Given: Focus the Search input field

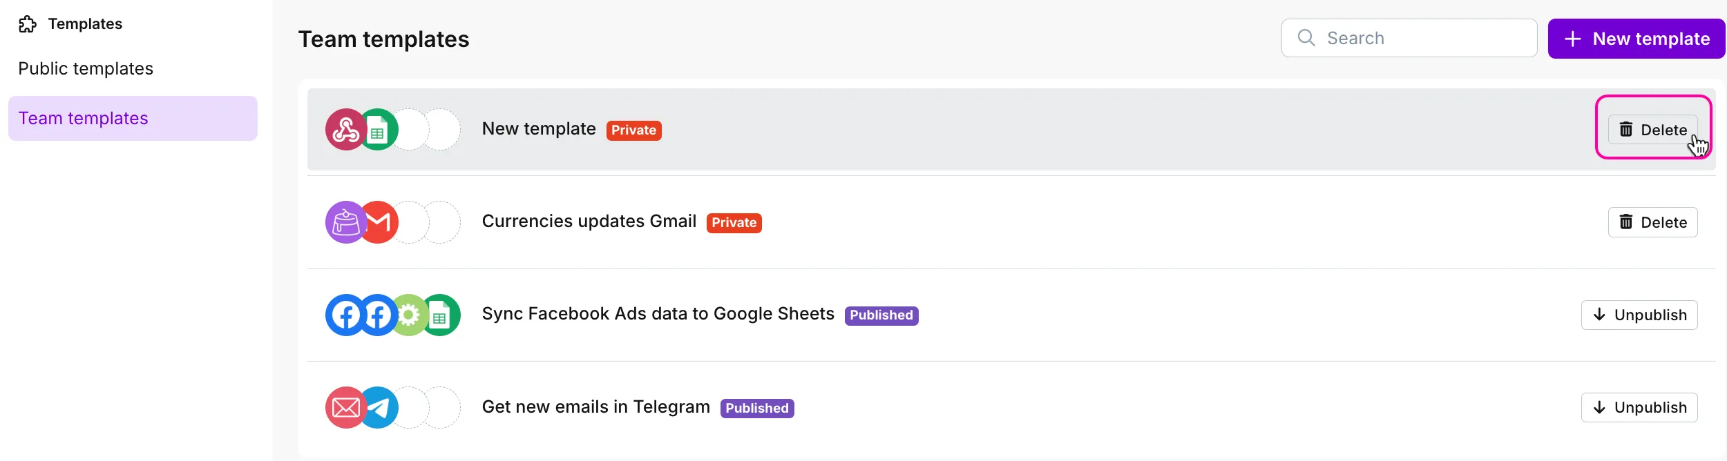Looking at the screenshot, I should click(1409, 38).
